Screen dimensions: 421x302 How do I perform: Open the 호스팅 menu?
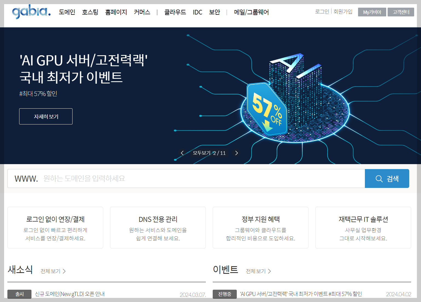click(x=90, y=12)
